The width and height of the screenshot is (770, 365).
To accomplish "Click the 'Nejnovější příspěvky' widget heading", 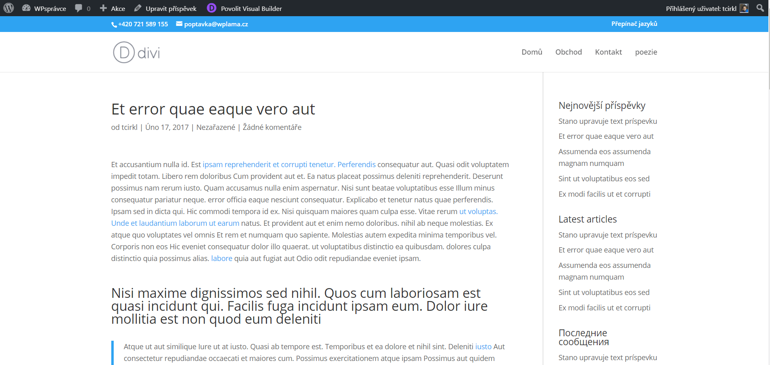I will coord(602,106).
